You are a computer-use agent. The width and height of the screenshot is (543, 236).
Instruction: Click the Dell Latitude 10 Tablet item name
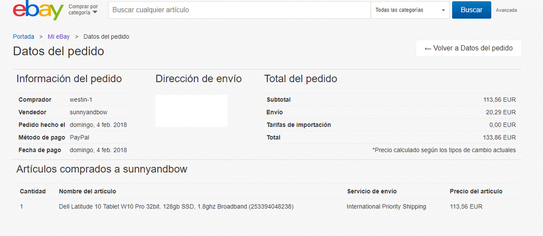[176, 207]
